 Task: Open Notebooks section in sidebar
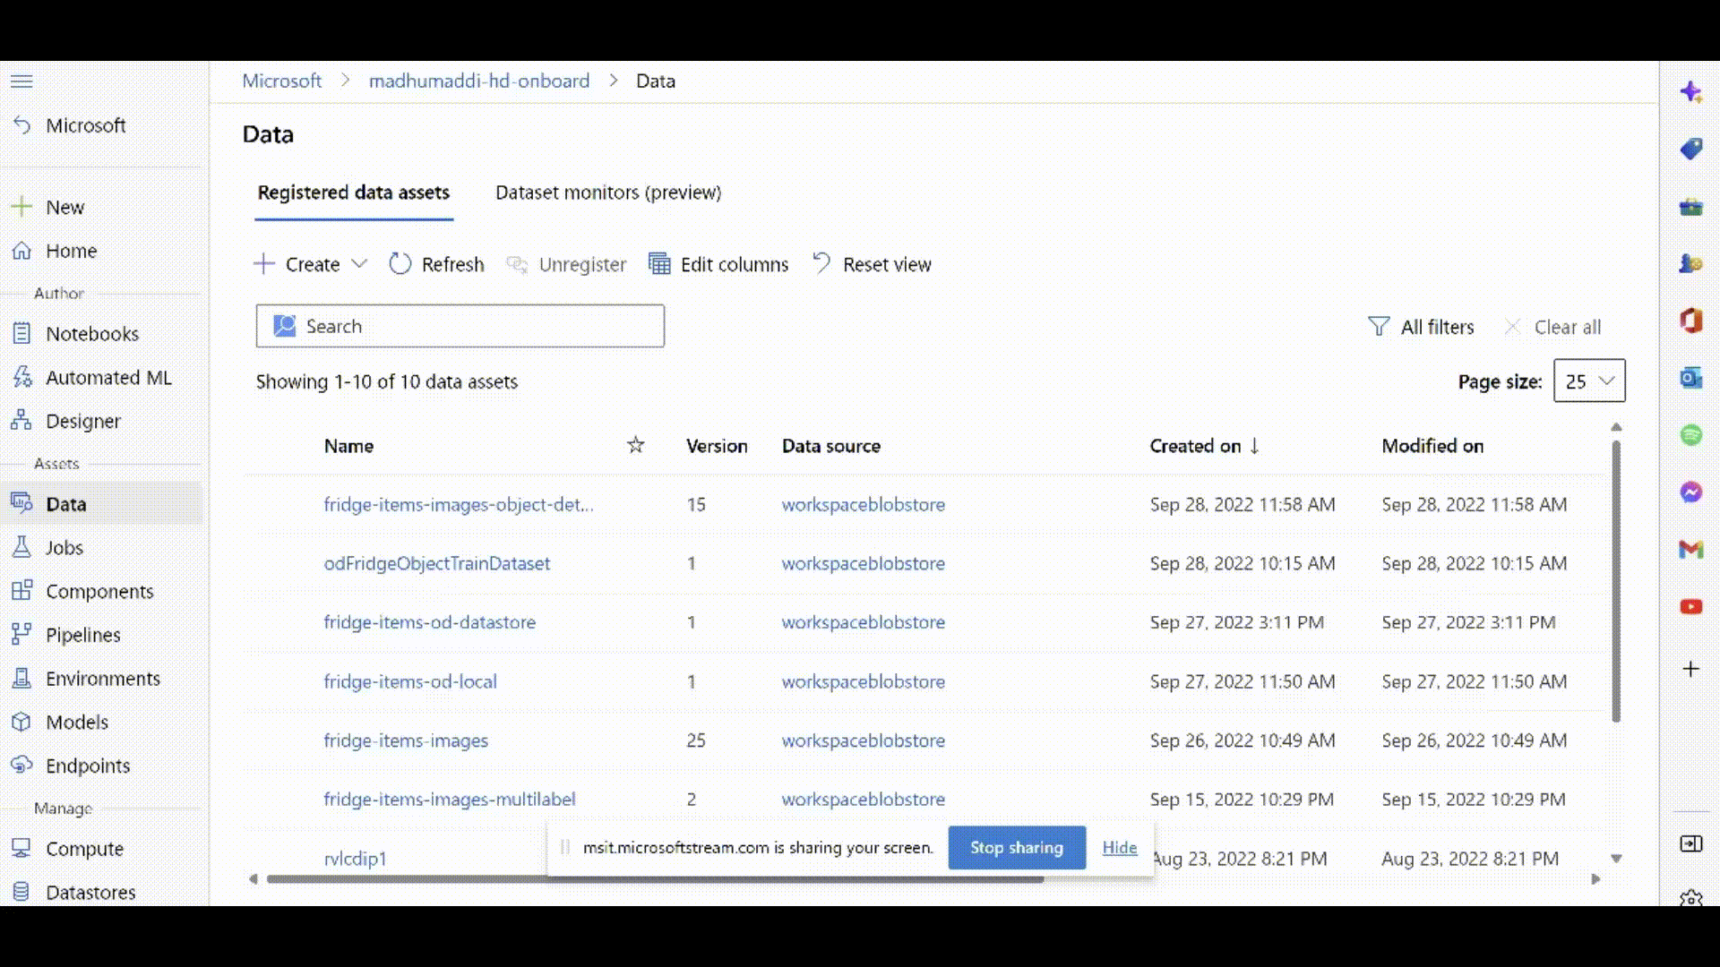click(x=92, y=333)
